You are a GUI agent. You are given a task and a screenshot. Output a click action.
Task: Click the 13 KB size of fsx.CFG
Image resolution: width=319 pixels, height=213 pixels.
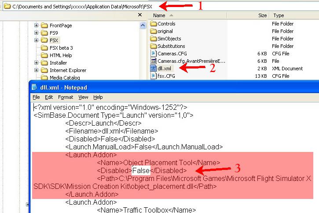click(261, 76)
